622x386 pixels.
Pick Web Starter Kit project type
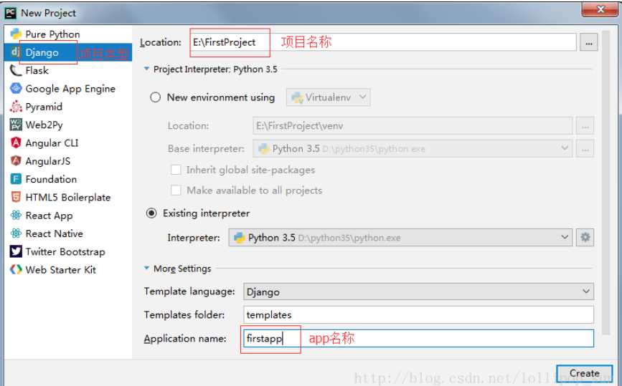coord(68,269)
